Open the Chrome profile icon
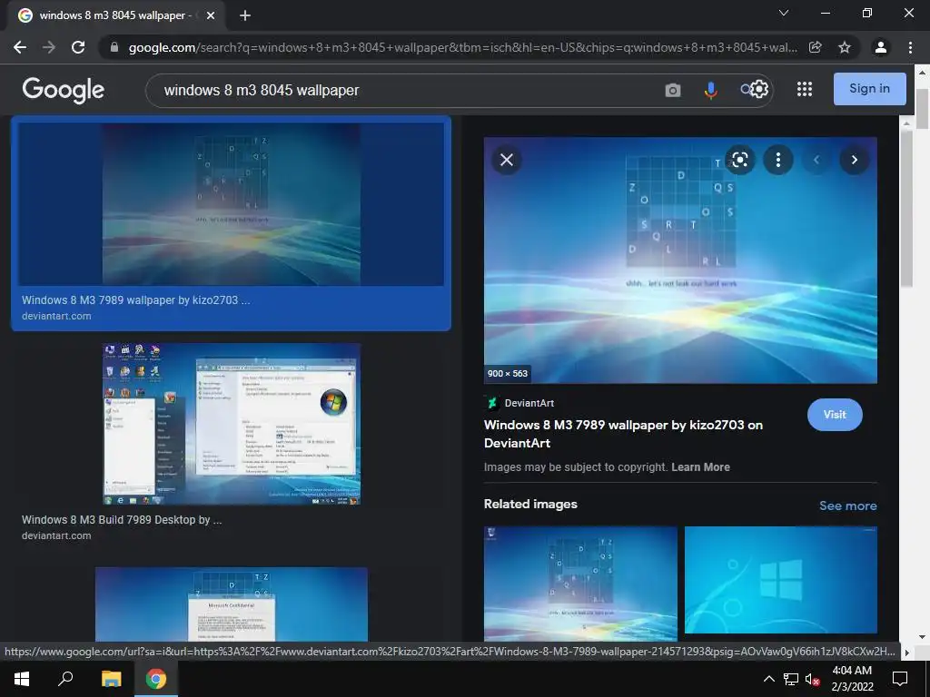This screenshot has height=697, width=930. click(x=881, y=47)
